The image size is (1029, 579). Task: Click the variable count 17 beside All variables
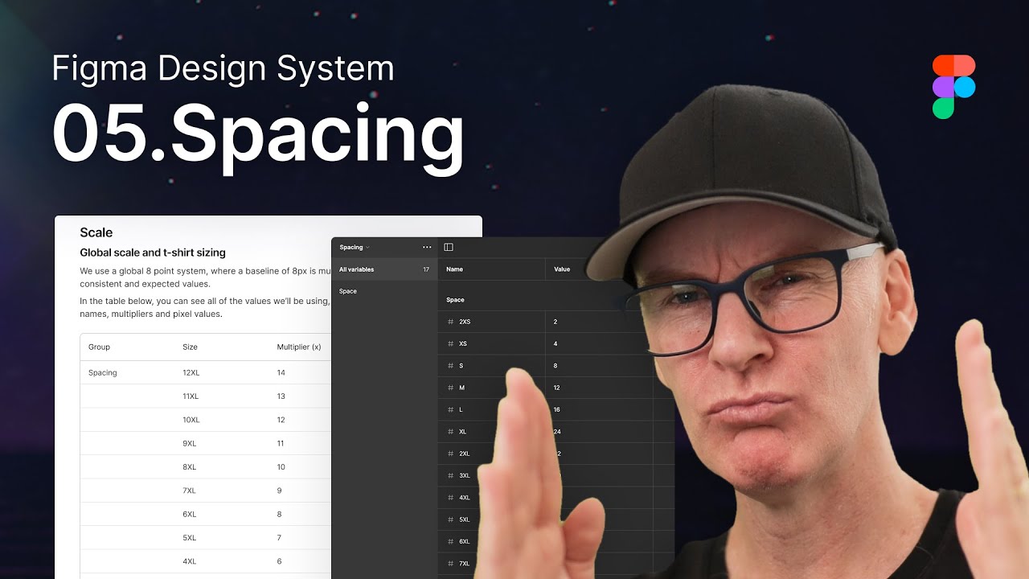coord(426,269)
